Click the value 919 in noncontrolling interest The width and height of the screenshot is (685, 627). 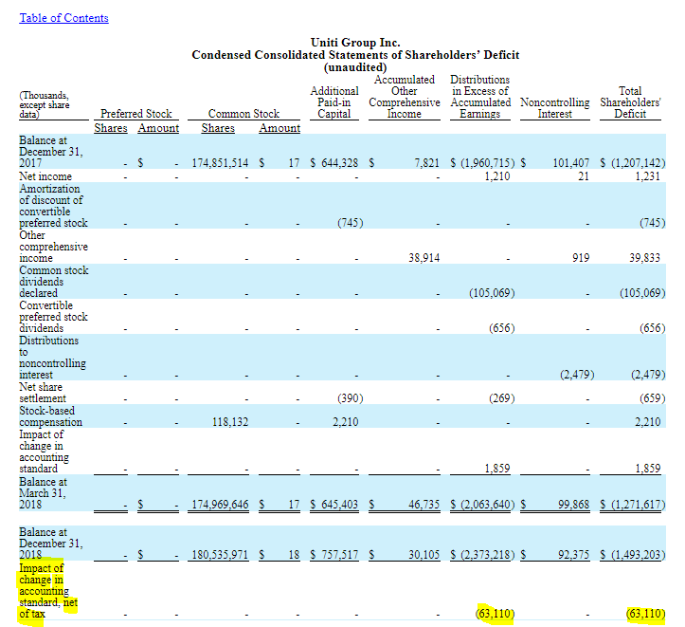tap(581, 258)
